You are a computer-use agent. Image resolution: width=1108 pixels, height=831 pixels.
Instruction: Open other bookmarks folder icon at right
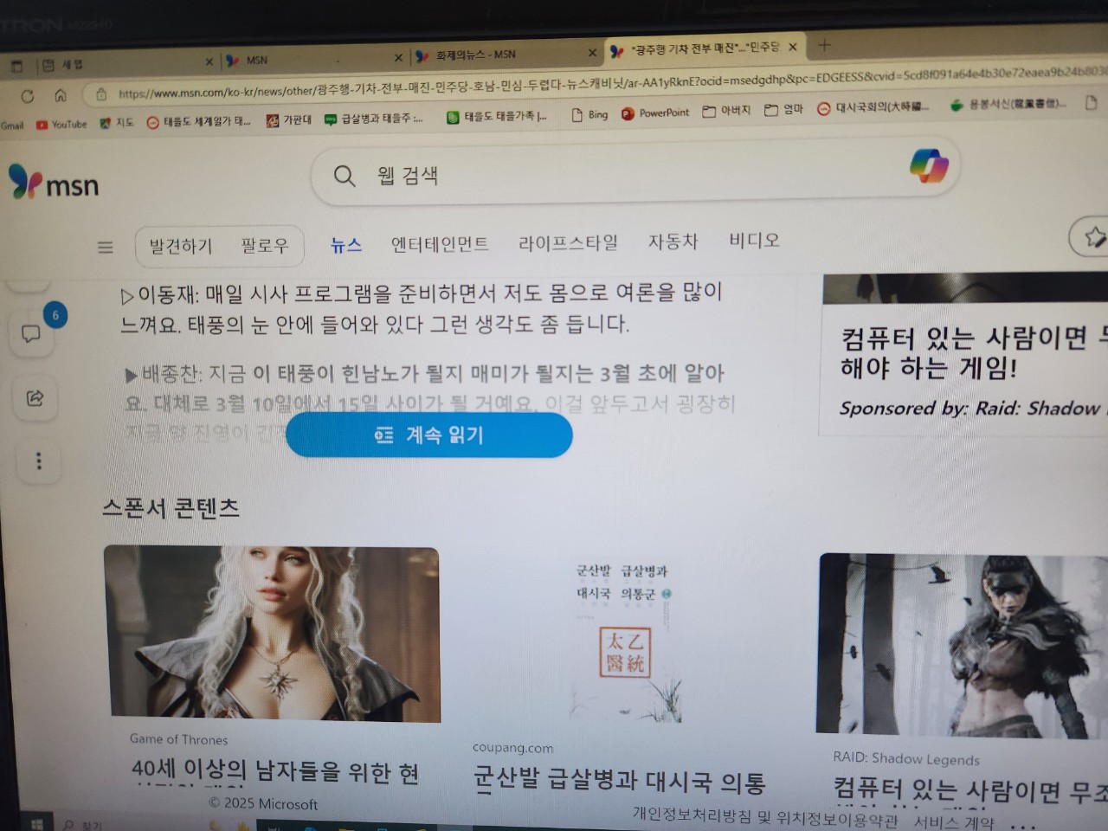point(1092,103)
